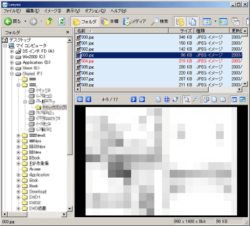Click the refresh icon in toolbar
The image size is (250, 226).
pos(62,22)
